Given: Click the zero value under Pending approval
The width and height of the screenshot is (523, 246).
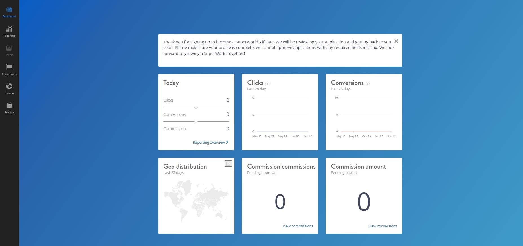Looking at the screenshot, I should pyautogui.click(x=280, y=202).
